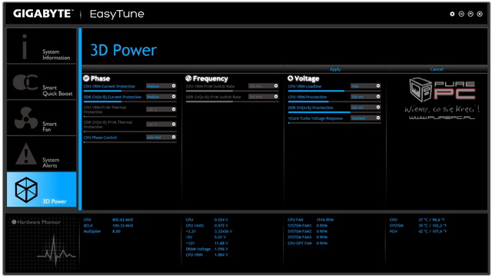Switch to System Information tab
This screenshot has height=278, width=492.
[x=42, y=46]
